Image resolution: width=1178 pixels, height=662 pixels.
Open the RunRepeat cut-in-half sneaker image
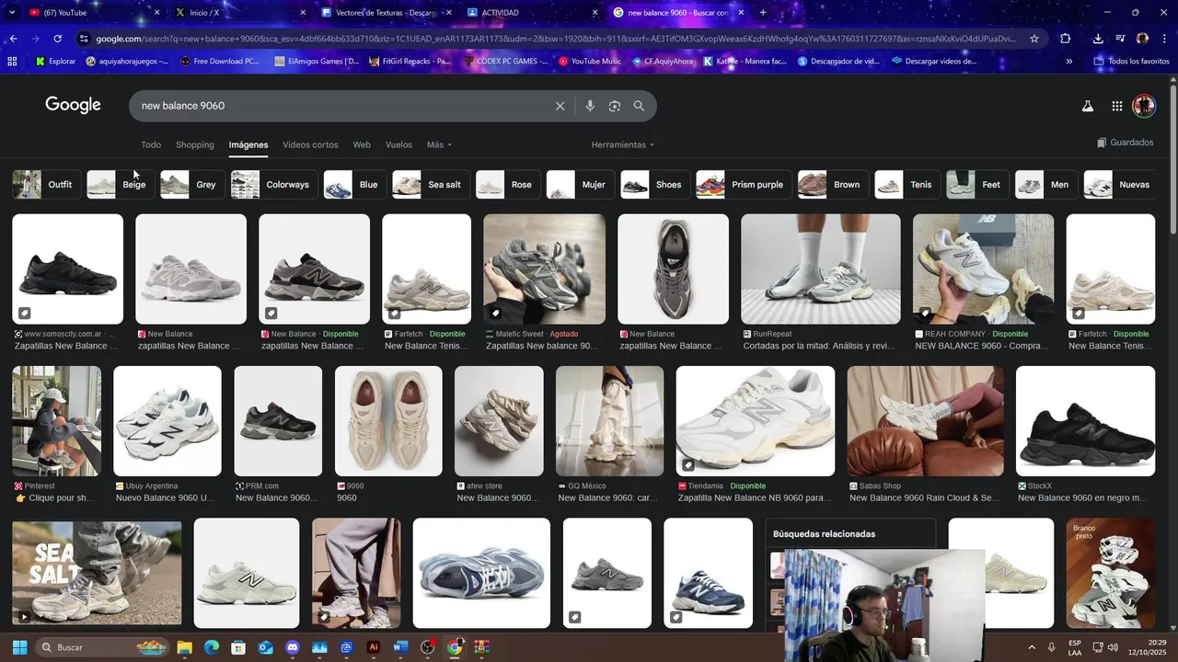tap(821, 269)
